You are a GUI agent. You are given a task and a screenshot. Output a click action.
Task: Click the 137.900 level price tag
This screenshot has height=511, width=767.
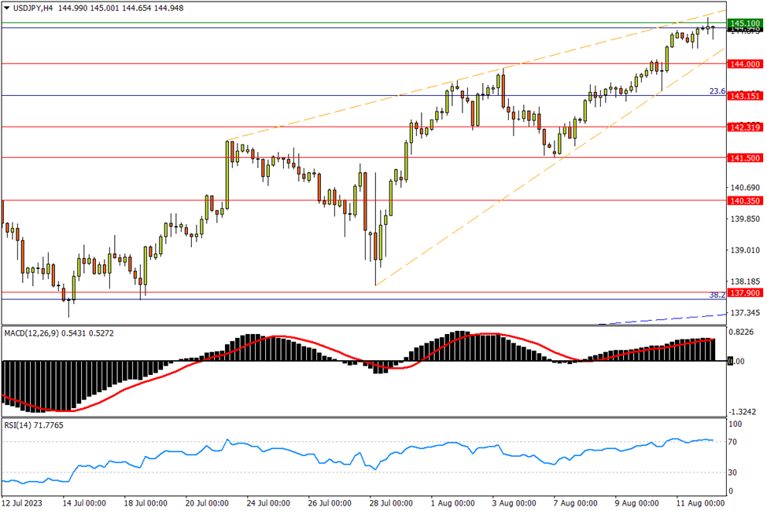(744, 292)
